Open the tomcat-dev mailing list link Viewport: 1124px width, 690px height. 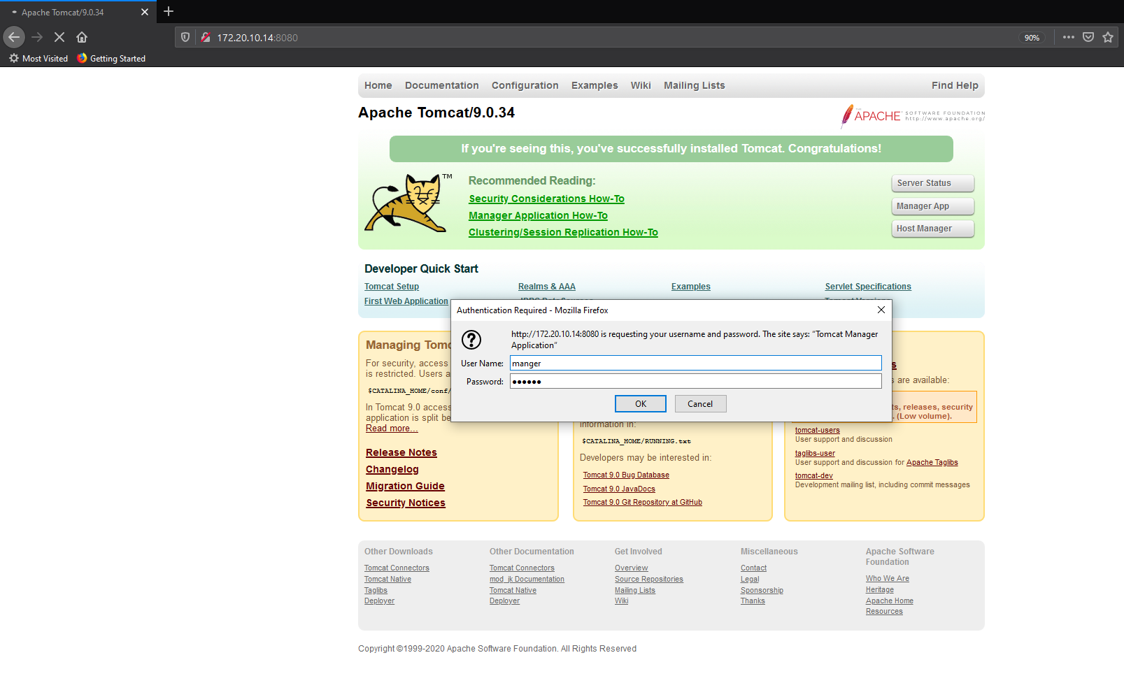[x=814, y=476]
